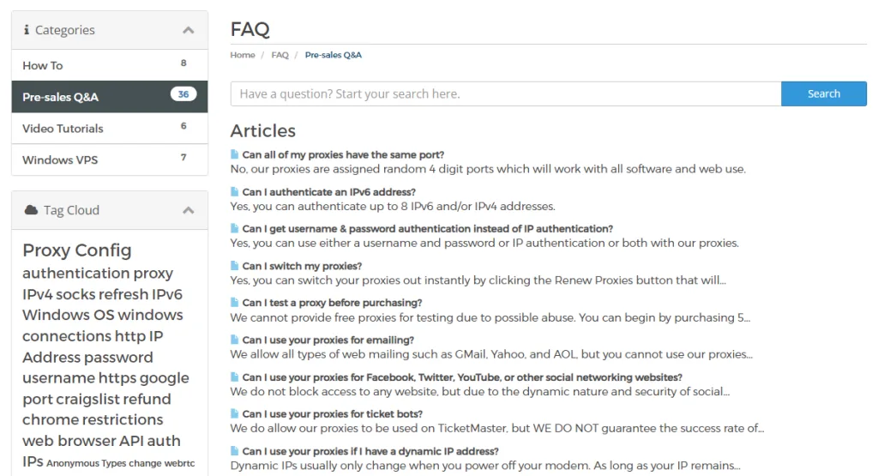
Task: Click the Tag Cloud cloud icon
Action: pos(31,210)
